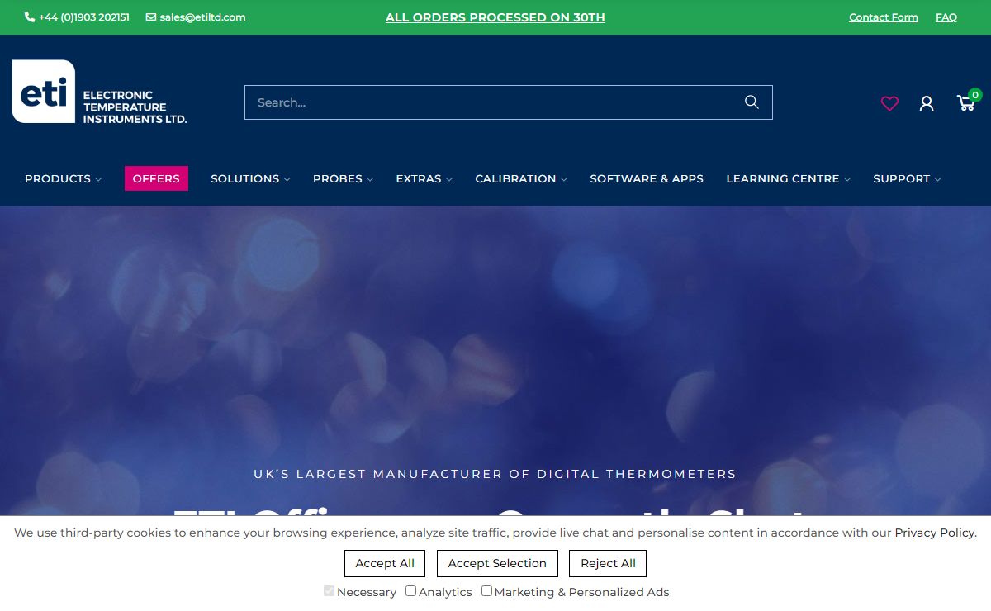Click the Accept All cookies button
This screenshot has width=991, height=611.
385,563
